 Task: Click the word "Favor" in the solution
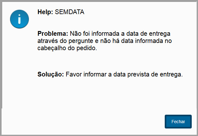pyautogui.click(x=73, y=75)
